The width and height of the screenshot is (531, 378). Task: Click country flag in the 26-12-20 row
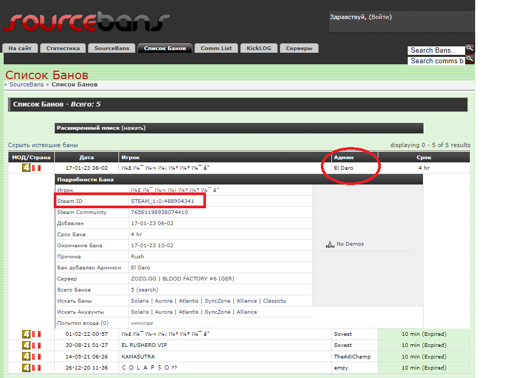pyautogui.click(x=36, y=367)
